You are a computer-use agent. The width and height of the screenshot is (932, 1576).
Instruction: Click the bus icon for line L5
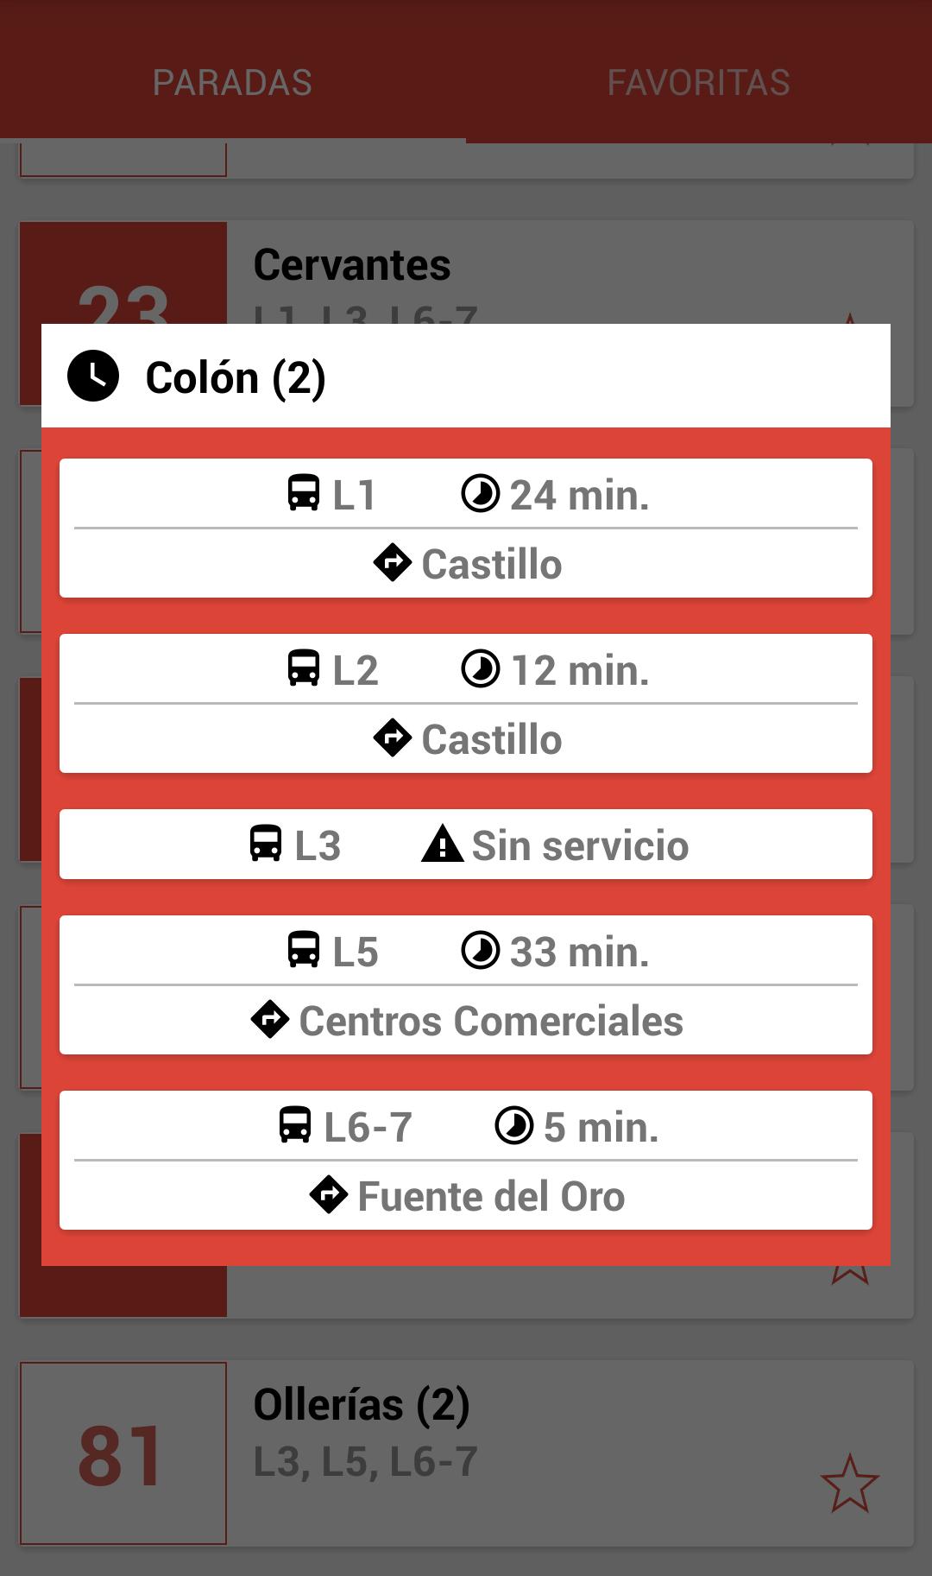(304, 950)
